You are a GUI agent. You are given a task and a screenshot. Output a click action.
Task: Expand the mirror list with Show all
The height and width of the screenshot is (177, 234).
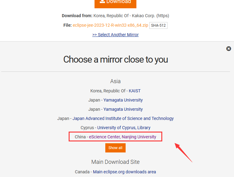coord(115,148)
